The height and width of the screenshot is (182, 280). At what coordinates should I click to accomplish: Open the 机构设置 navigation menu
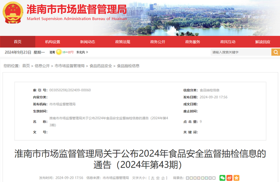[x=53, y=42]
